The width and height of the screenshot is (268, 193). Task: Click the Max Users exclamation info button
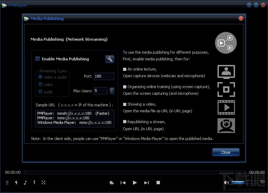[112, 91]
